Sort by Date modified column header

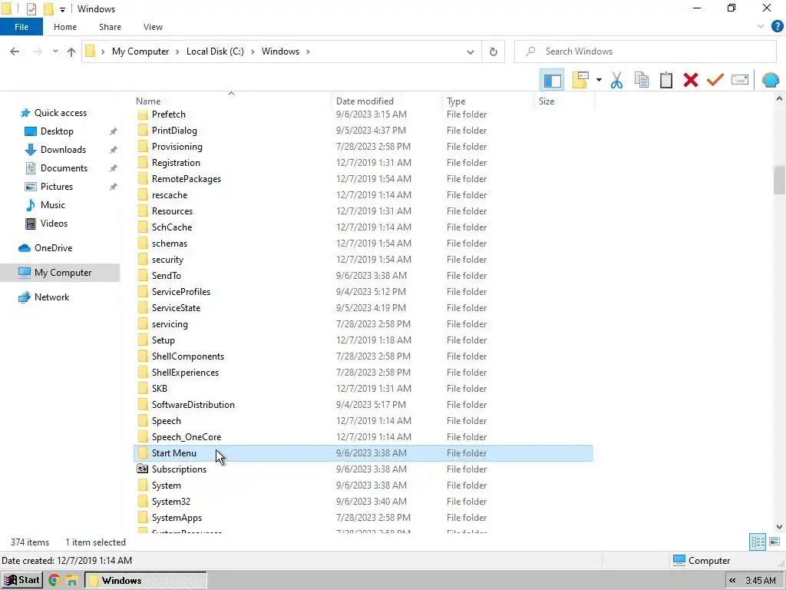point(387,101)
